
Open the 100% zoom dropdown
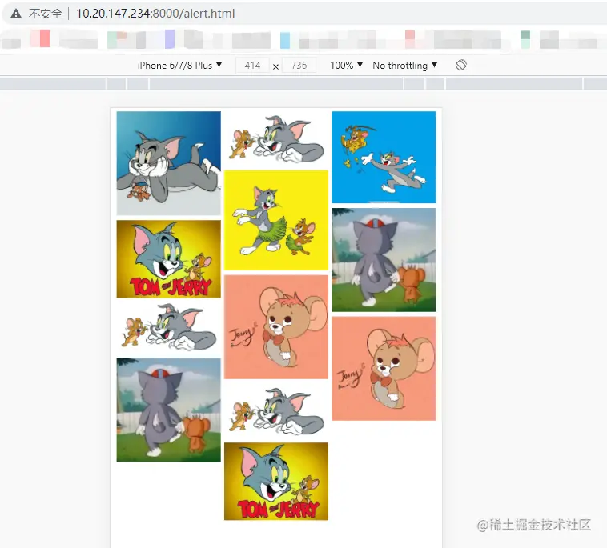click(346, 66)
